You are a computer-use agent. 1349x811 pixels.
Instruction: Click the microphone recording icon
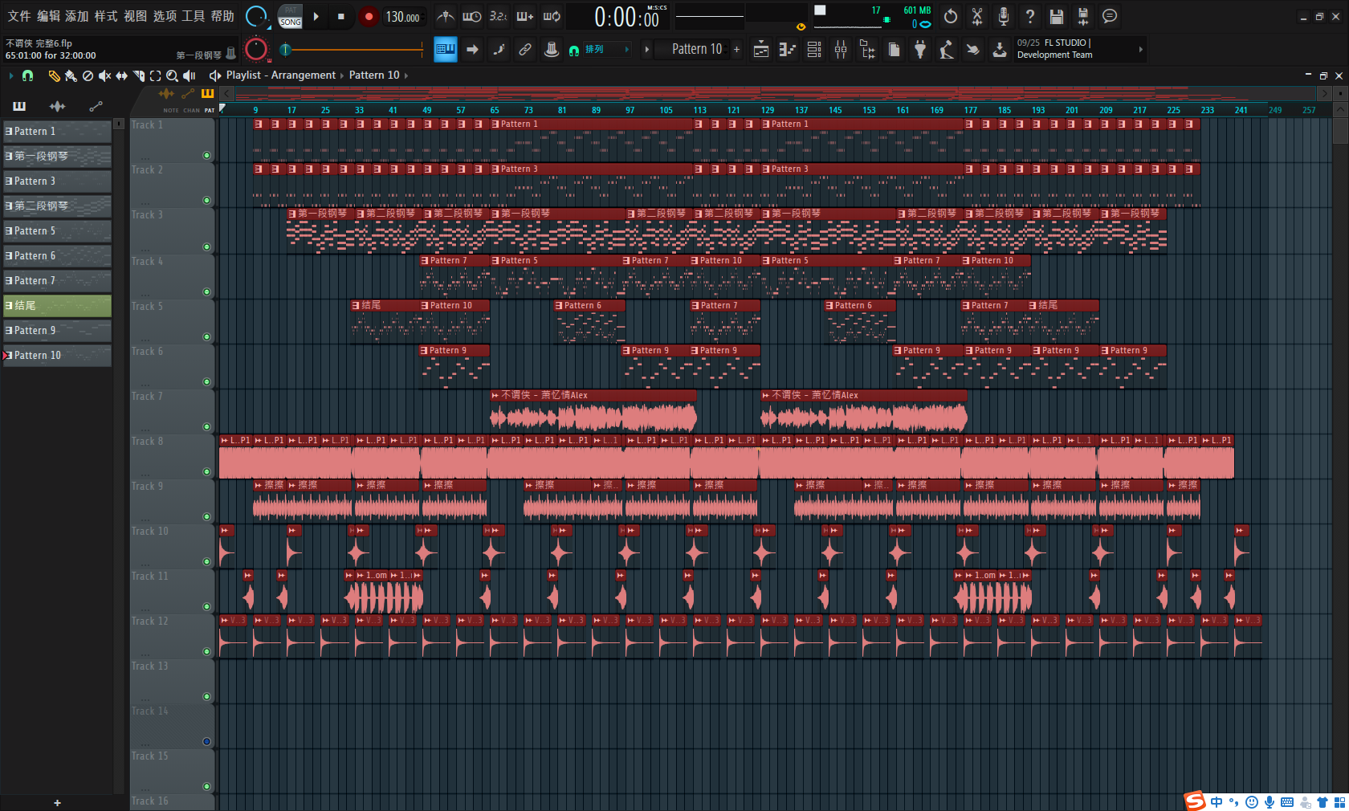click(x=1003, y=16)
